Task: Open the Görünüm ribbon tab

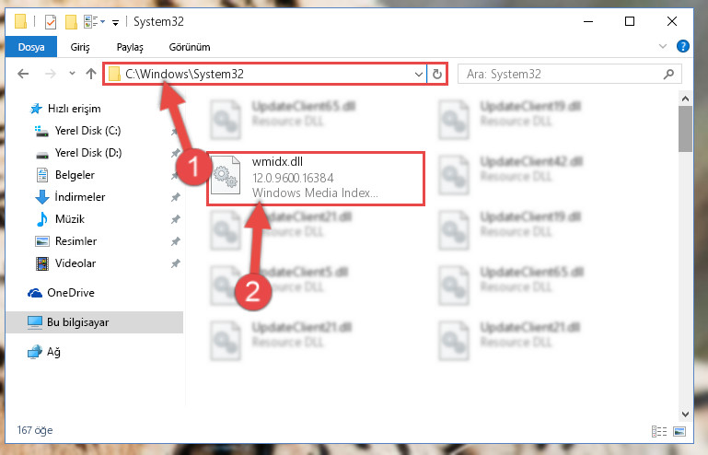Action: point(189,47)
